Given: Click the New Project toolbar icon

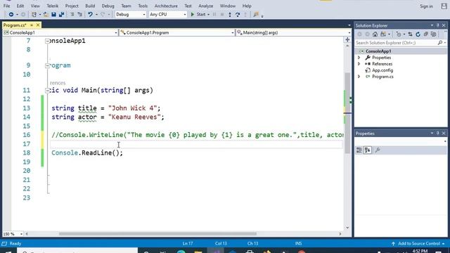Looking at the screenshot, I should (x=34, y=14).
